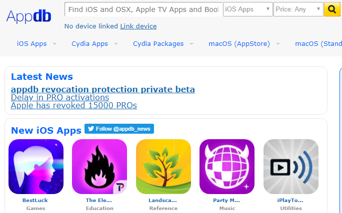
Task: Open the Delay in PRO activations article
Action: (x=60, y=97)
